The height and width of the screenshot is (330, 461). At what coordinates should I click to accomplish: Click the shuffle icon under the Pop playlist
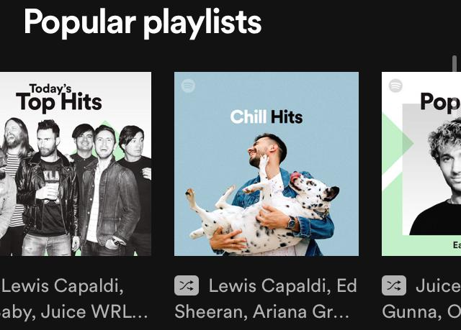pos(394,285)
